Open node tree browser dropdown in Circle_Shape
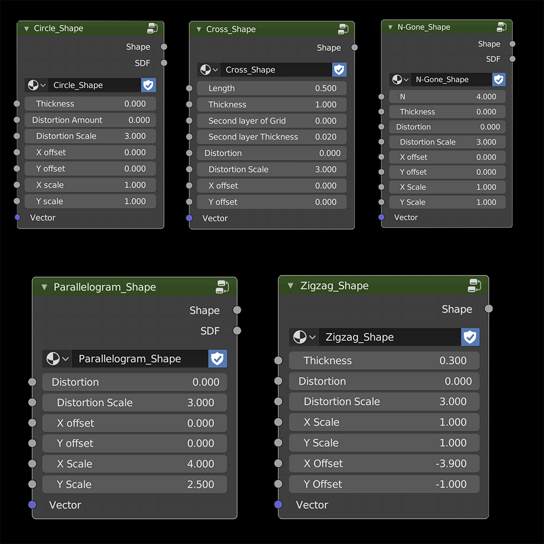544x544 pixels. tap(36, 85)
